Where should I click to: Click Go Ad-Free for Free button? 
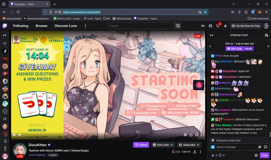click(246, 26)
